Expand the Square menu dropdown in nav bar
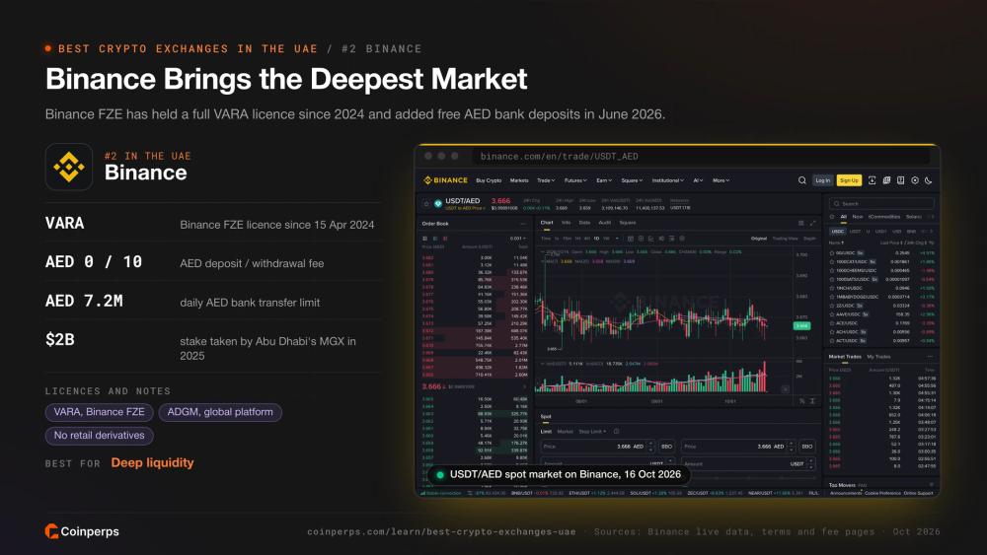 pyautogui.click(x=632, y=180)
